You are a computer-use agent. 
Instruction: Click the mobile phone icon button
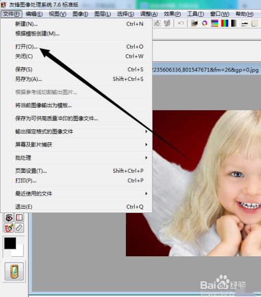14,271
